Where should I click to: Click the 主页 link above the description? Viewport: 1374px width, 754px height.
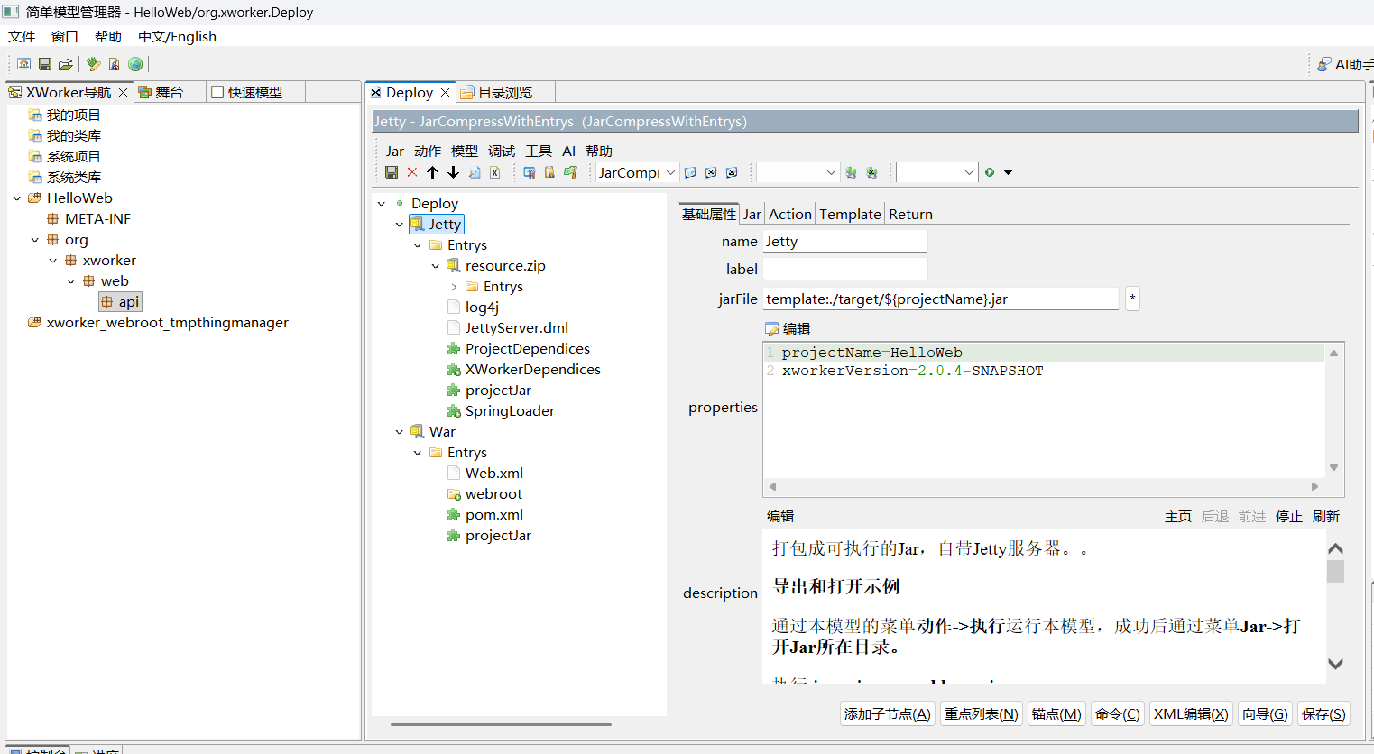tap(1178, 516)
